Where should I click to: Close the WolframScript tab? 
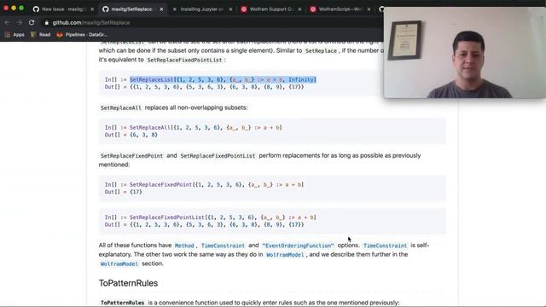click(x=369, y=9)
